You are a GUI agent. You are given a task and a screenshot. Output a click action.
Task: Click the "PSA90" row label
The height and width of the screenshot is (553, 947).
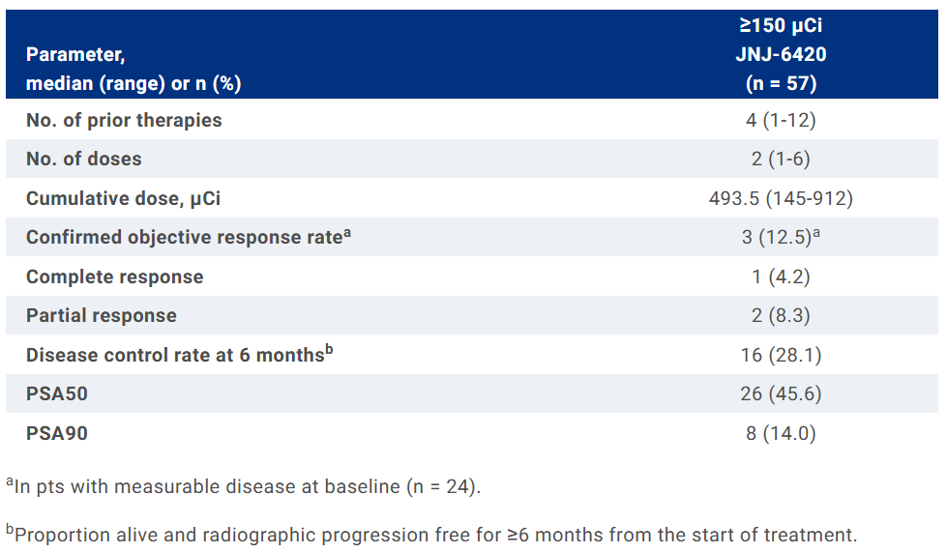[57, 434]
